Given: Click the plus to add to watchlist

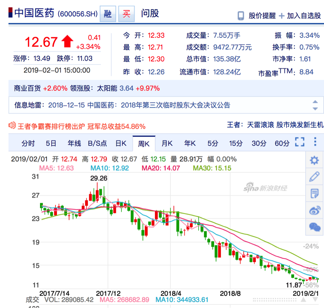Looking at the screenshot, I should [x=282, y=16].
